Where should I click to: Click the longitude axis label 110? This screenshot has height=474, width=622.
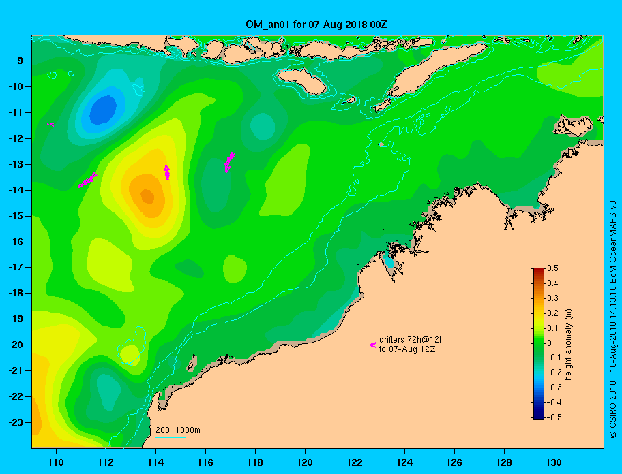click(x=56, y=462)
